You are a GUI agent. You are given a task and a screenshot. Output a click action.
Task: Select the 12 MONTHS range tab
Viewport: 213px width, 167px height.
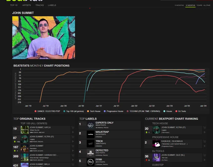[190, 5]
